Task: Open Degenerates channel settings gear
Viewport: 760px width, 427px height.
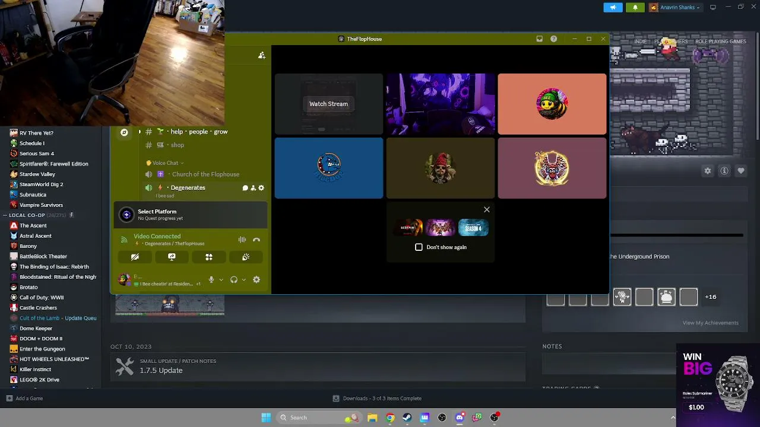Action: tap(261, 188)
